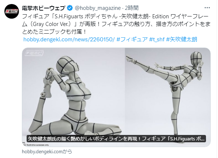Open the high-kick figure pose image
Image resolution: width=218 pixels, height=158 pixels.
pyautogui.click(x=168, y=97)
